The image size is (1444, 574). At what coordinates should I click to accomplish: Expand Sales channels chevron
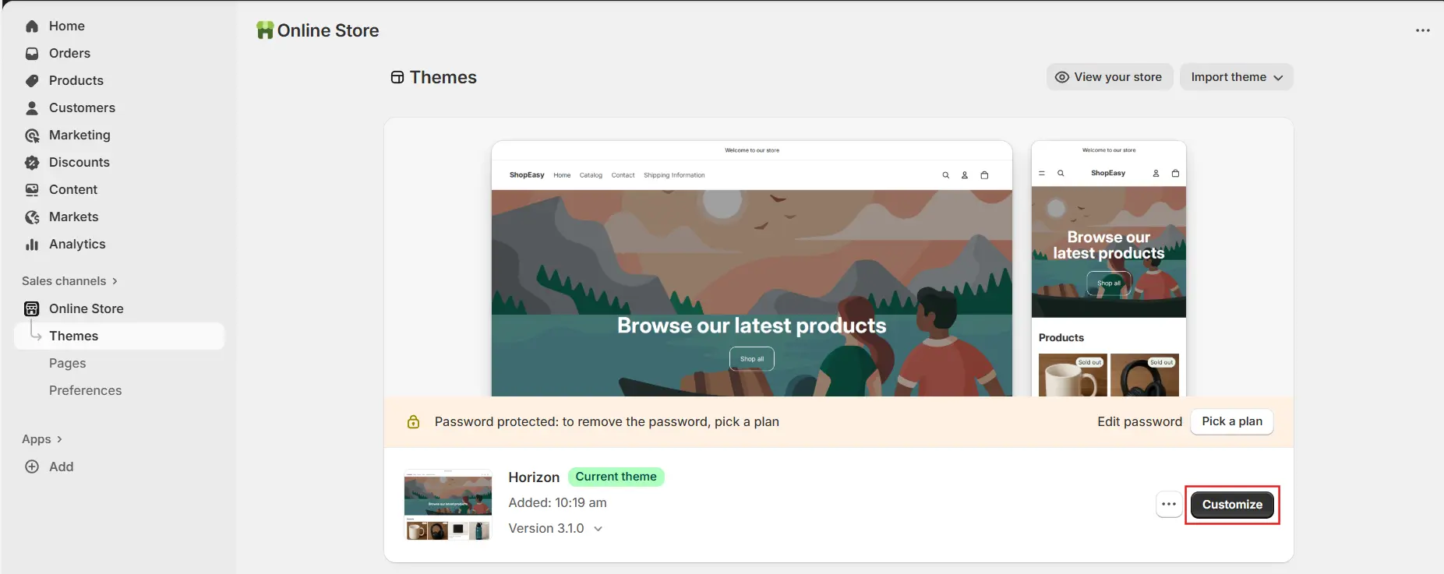[x=115, y=281]
